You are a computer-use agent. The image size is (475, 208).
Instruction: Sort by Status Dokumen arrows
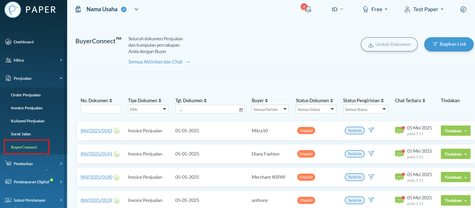tap(331, 101)
